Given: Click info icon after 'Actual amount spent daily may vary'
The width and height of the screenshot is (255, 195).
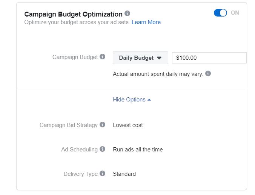Looking at the screenshot, I should tap(208, 74).
